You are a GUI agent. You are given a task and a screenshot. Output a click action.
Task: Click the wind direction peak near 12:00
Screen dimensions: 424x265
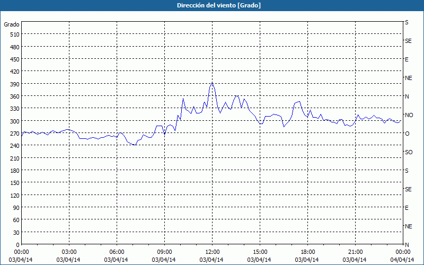213,83
